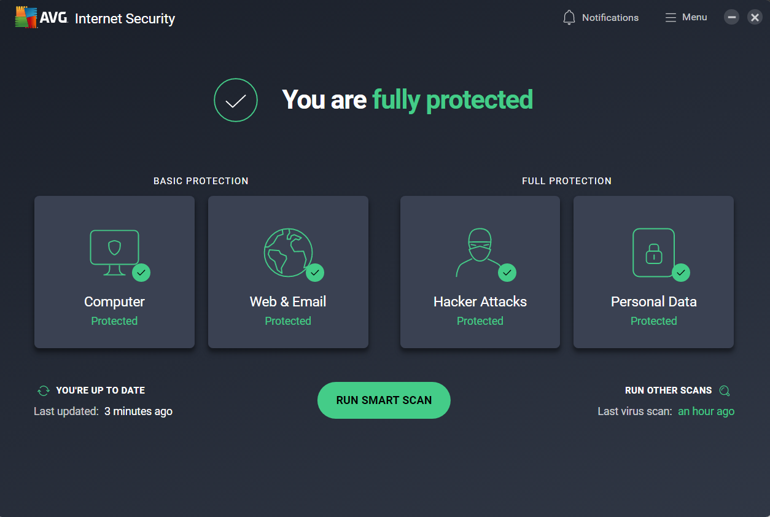Image resolution: width=770 pixels, height=517 pixels.
Task: Open Run Other Scans options
Action: click(x=668, y=391)
